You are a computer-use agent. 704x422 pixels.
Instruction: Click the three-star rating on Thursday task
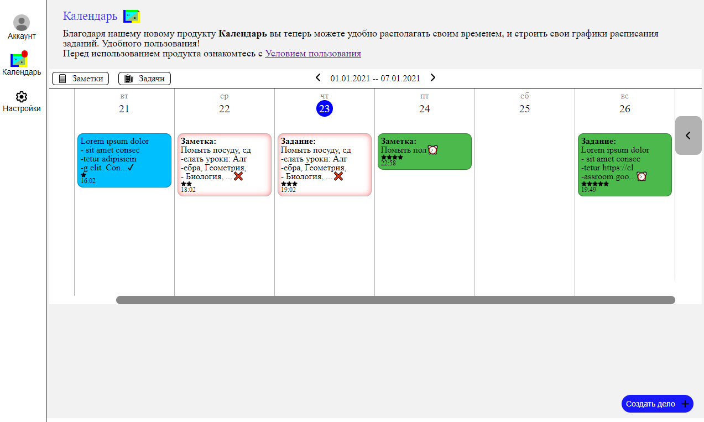coord(289,184)
